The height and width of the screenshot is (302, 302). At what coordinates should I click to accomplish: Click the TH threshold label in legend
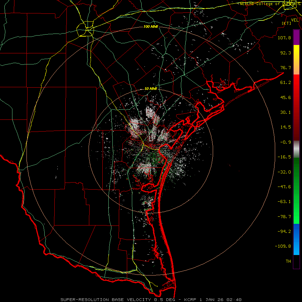pos(288,261)
